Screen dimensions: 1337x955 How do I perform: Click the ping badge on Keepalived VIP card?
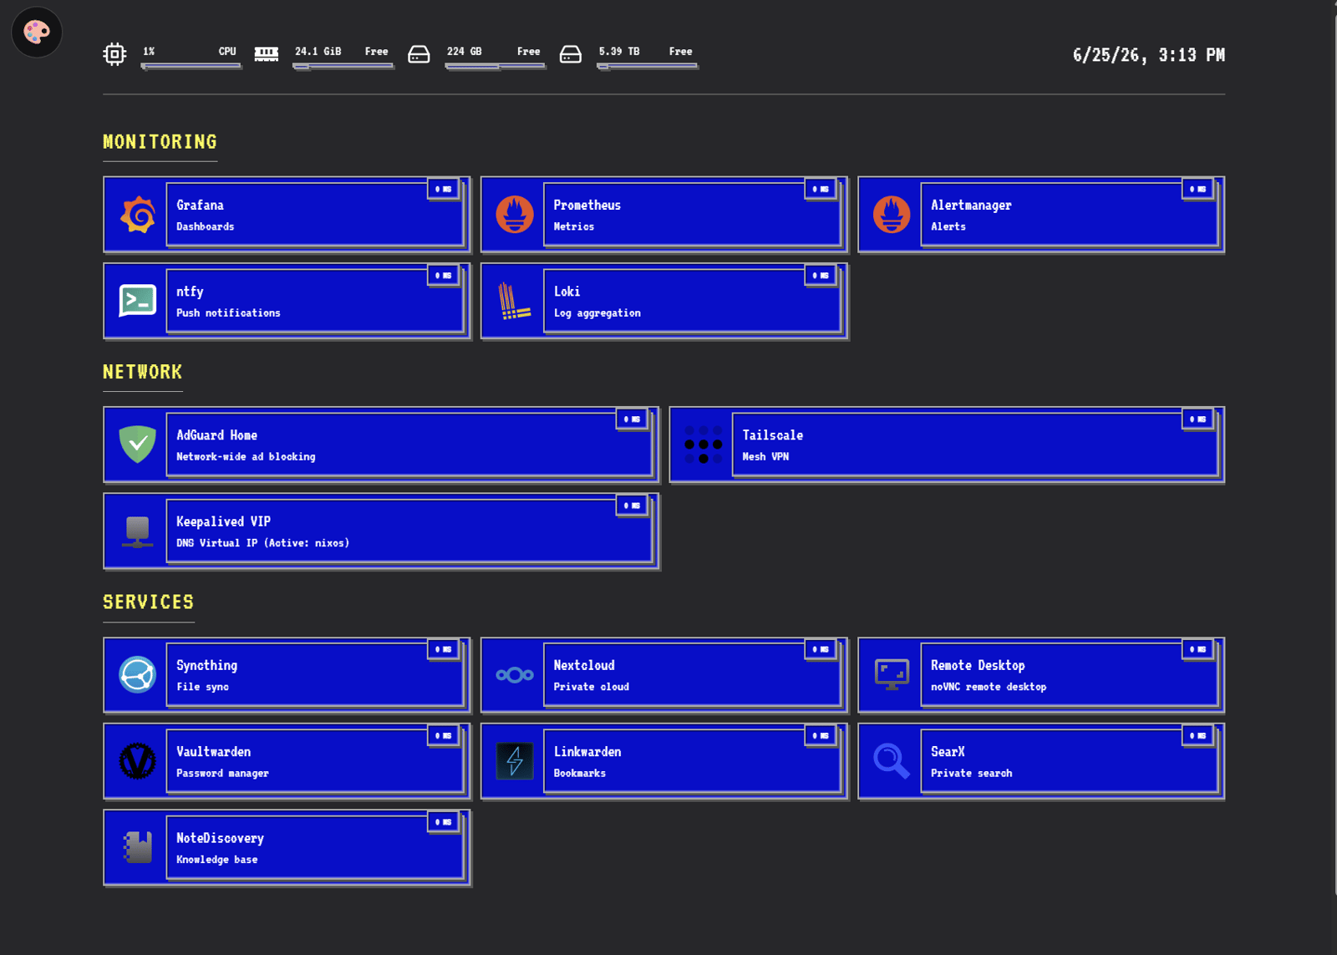coord(633,505)
